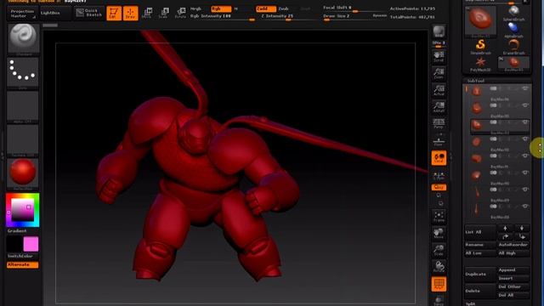Hide the bottom subtool with its eye icon
Viewport: 544px width, 306px height.
[525, 206]
